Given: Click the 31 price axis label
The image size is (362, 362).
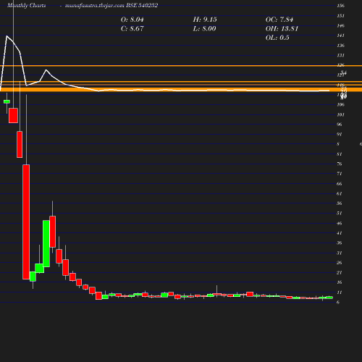Looking at the screenshot, I should (340, 253).
